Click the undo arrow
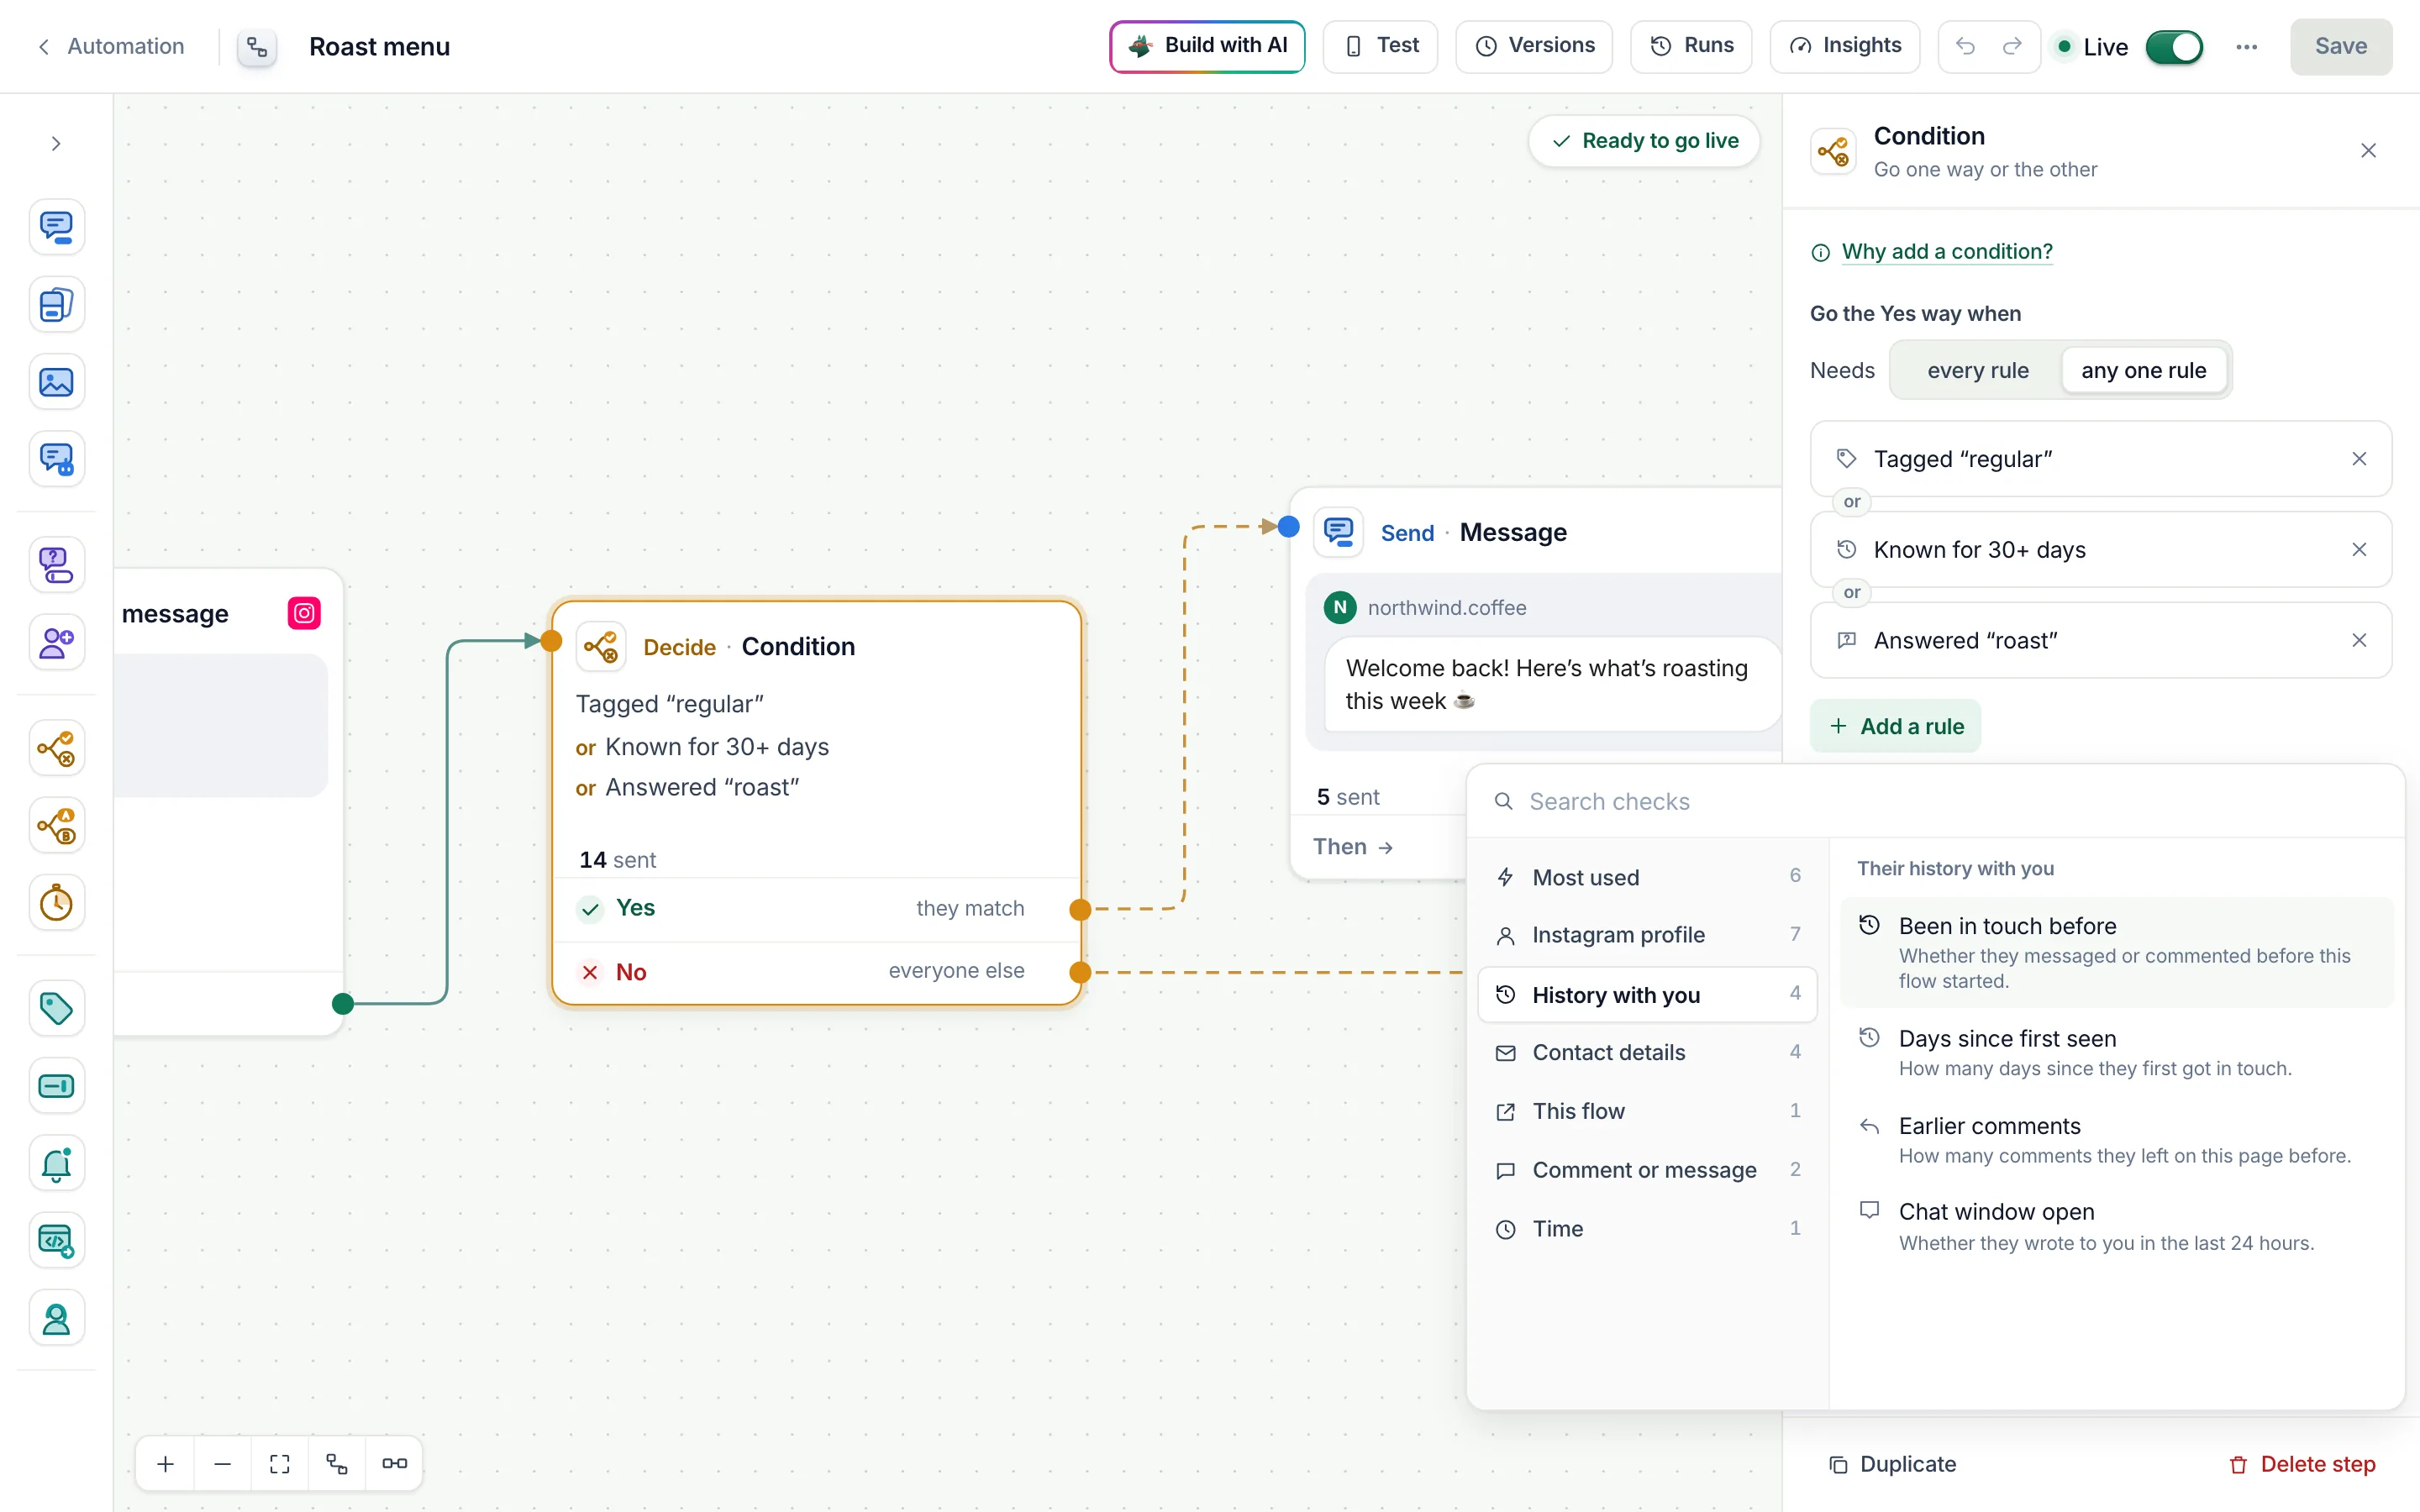This screenshot has height=1512, width=2420. click(x=1965, y=46)
